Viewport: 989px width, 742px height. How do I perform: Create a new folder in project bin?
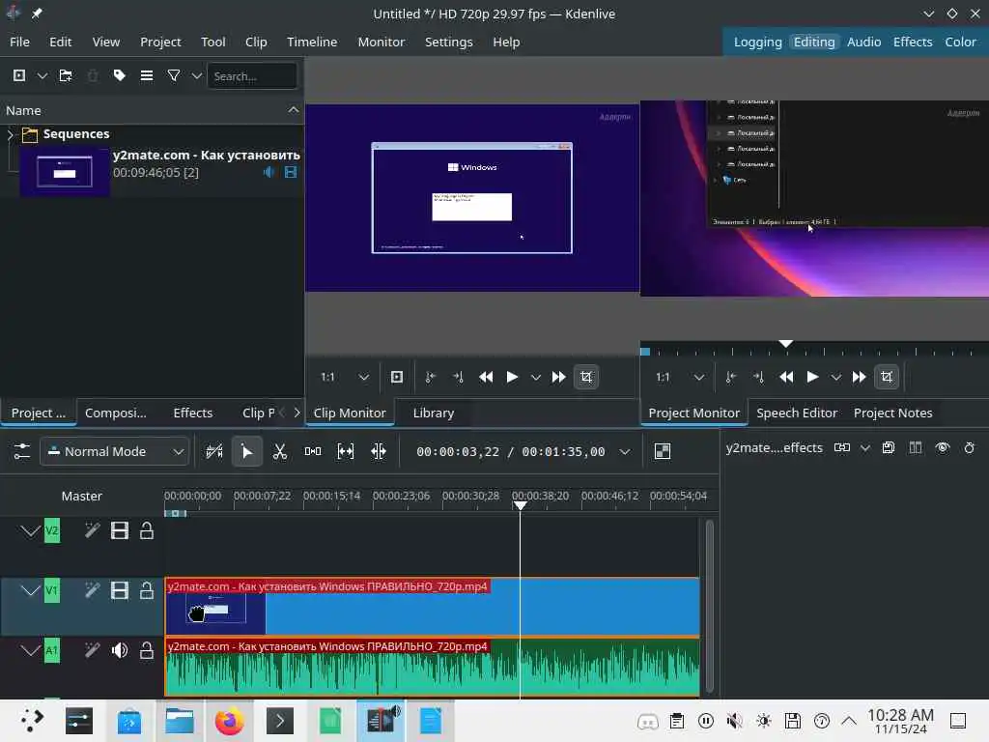pyautogui.click(x=66, y=75)
